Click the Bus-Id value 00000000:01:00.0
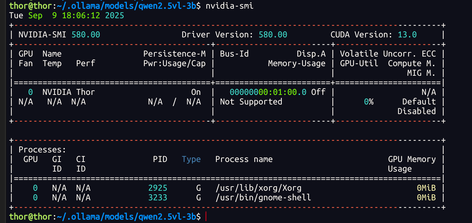Image resolution: width=472 pixels, height=223 pixels. pyautogui.click(x=268, y=92)
